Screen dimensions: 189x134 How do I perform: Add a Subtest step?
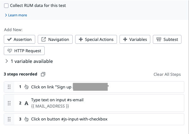click(x=167, y=39)
